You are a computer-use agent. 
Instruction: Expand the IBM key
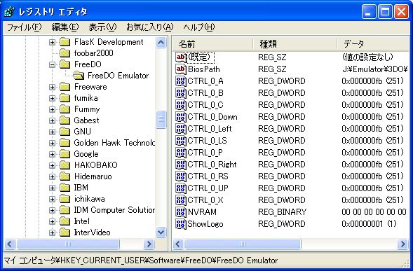[52, 188]
